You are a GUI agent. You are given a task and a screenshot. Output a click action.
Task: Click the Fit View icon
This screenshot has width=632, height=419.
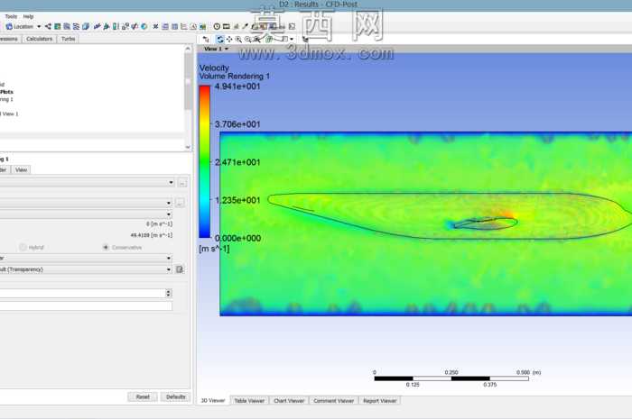click(257, 39)
